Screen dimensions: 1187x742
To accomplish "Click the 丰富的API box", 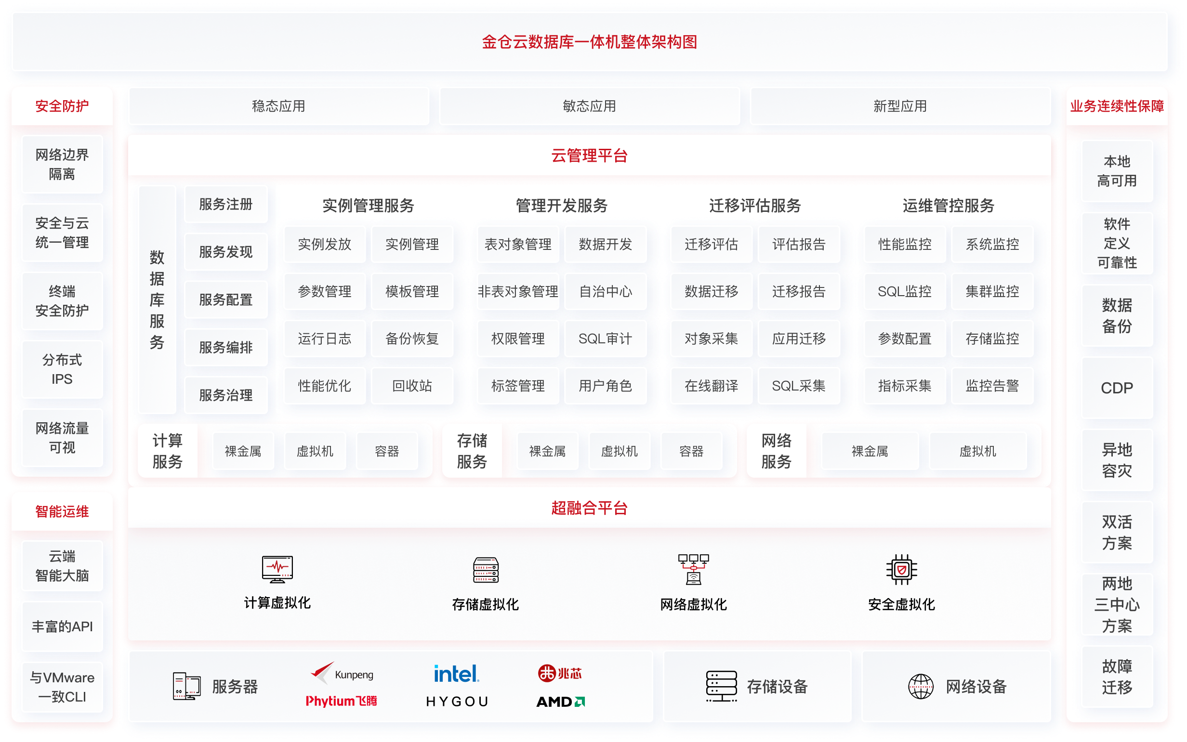I will pyautogui.click(x=62, y=626).
